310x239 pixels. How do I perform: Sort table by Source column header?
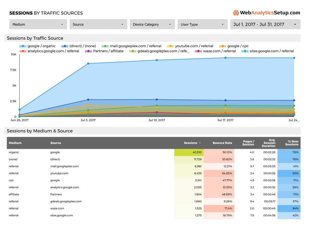pyautogui.click(x=56, y=143)
